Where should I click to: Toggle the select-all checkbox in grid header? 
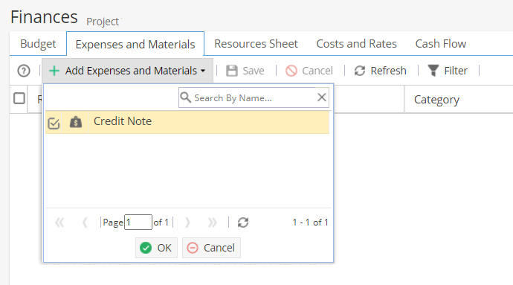(19, 98)
